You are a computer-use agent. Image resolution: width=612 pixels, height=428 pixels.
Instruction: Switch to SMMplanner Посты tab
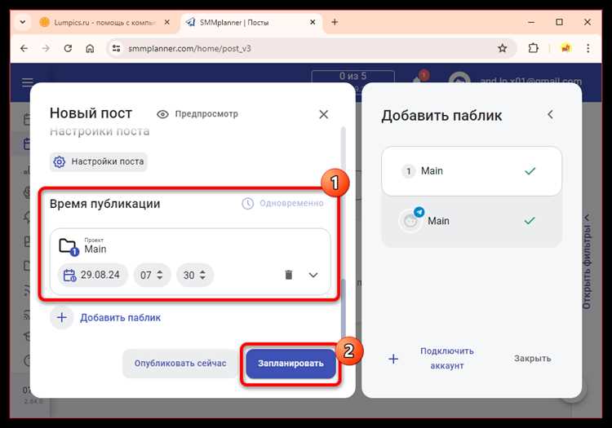(250, 23)
